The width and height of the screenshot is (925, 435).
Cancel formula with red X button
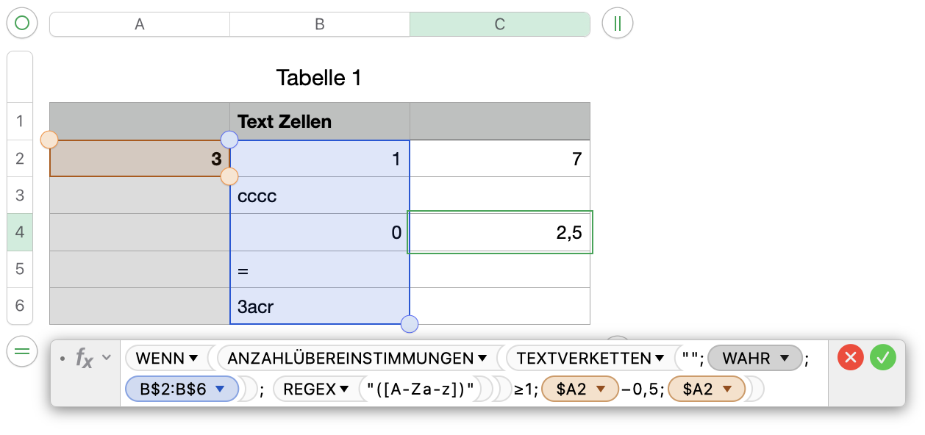pyautogui.click(x=851, y=358)
